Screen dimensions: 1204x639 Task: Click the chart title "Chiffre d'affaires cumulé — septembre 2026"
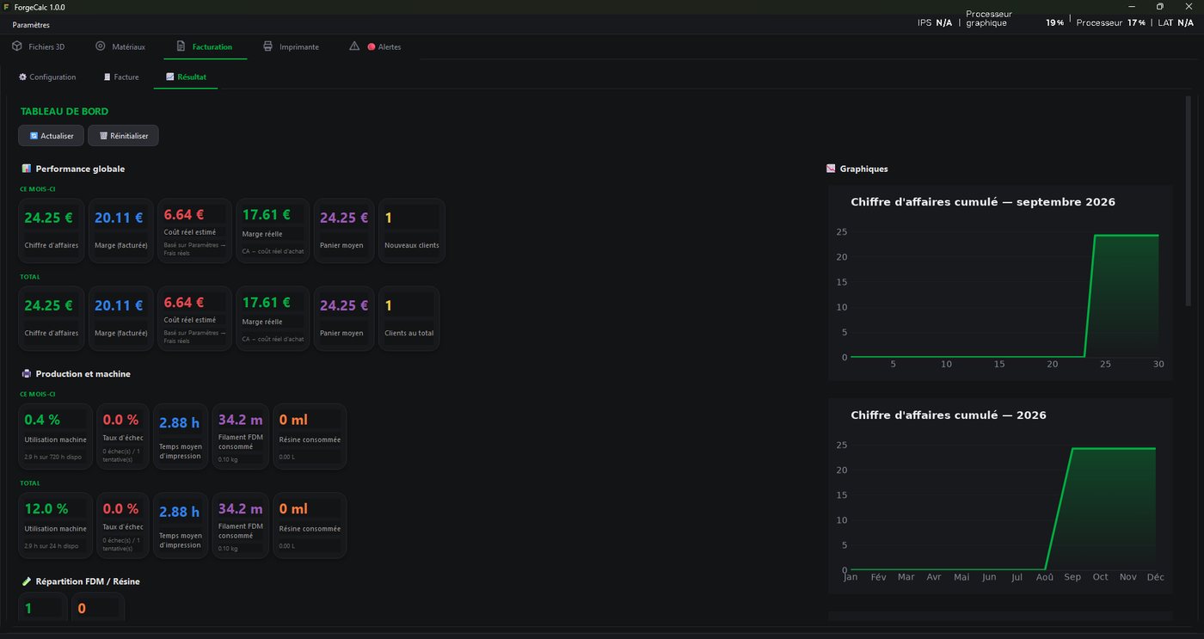(983, 202)
